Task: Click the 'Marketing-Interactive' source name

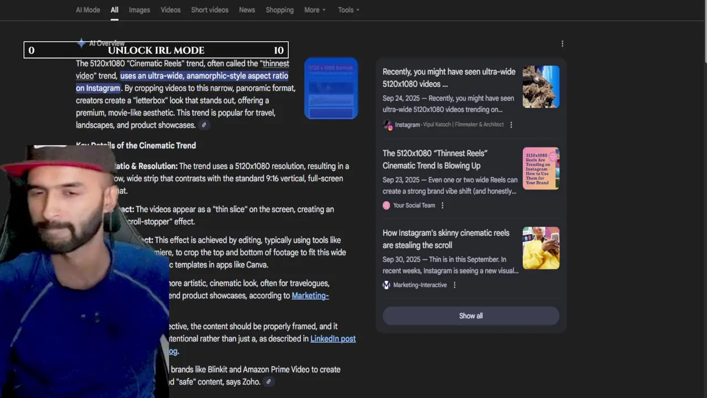Action: coord(420,285)
